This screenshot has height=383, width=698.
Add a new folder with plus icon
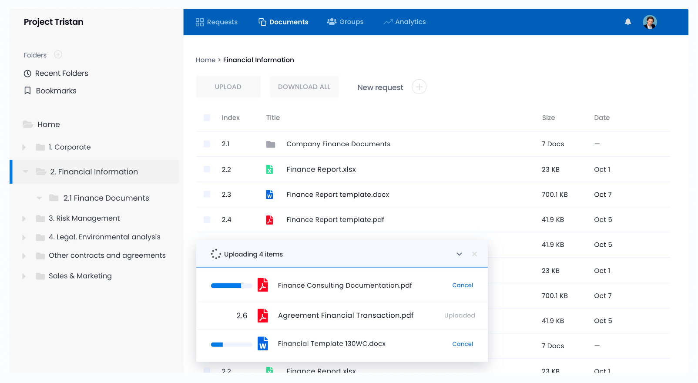(58, 55)
